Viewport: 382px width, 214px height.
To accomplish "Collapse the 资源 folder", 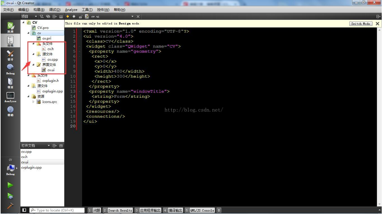I will coord(28,96).
